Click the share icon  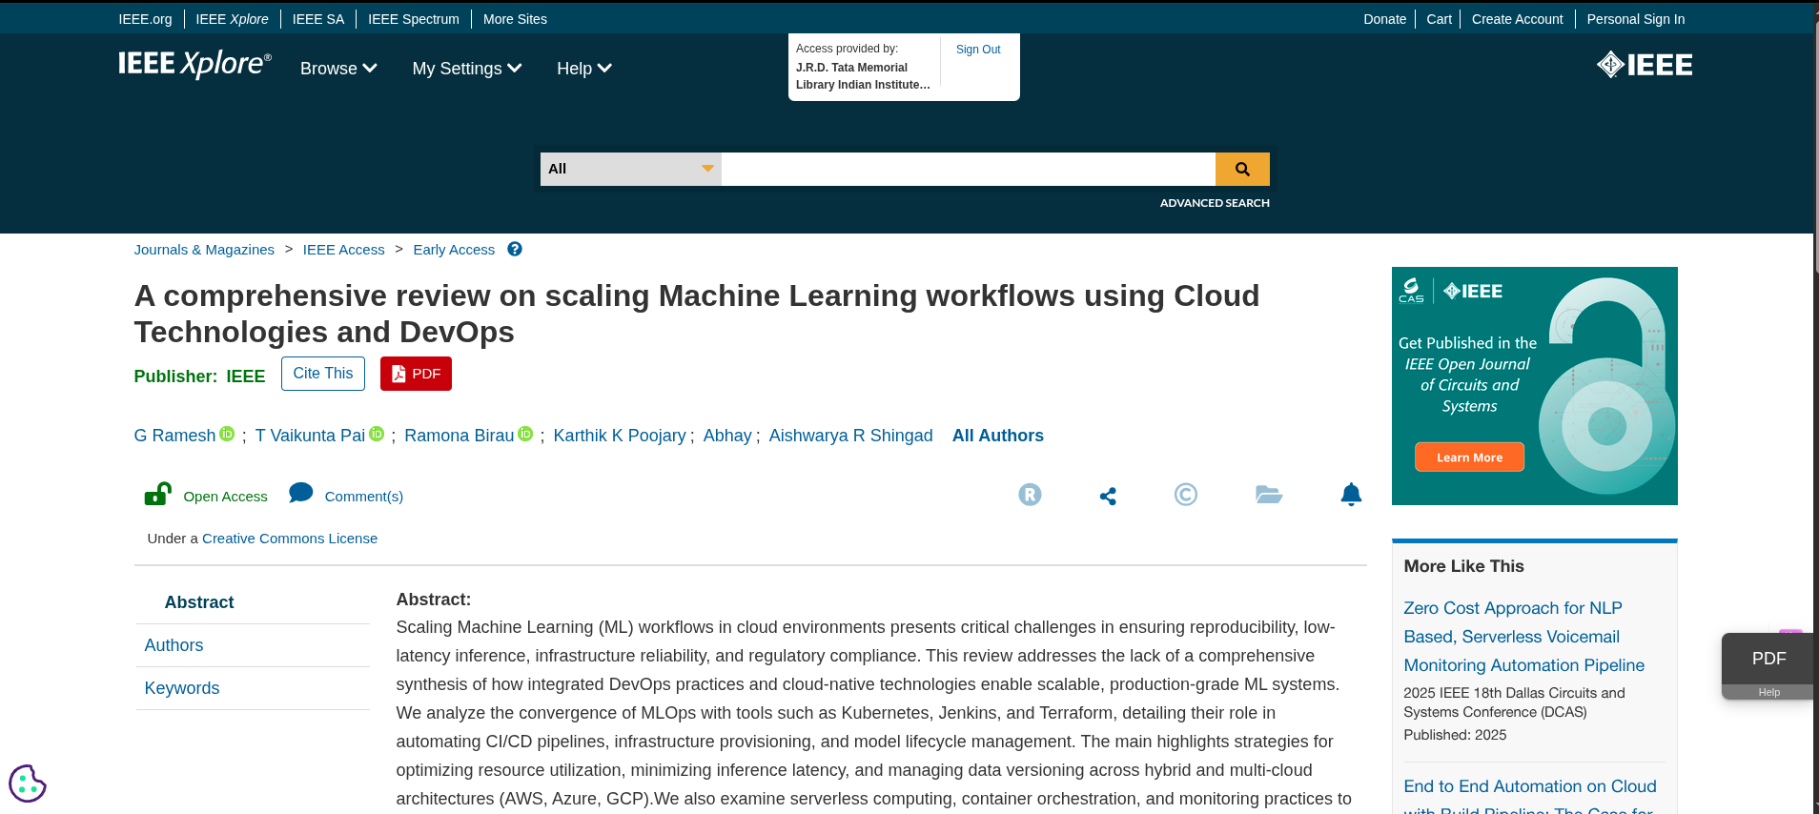pyautogui.click(x=1108, y=496)
